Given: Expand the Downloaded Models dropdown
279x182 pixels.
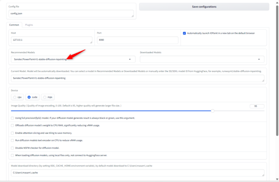Looking at the screenshot, I should pos(202,59).
